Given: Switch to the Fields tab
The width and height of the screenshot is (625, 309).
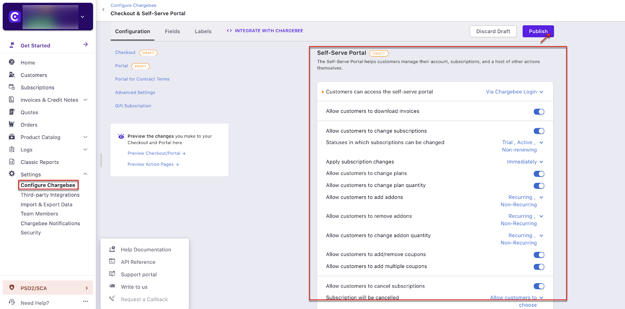Looking at the screenshot, I should (x=172, y=32).
